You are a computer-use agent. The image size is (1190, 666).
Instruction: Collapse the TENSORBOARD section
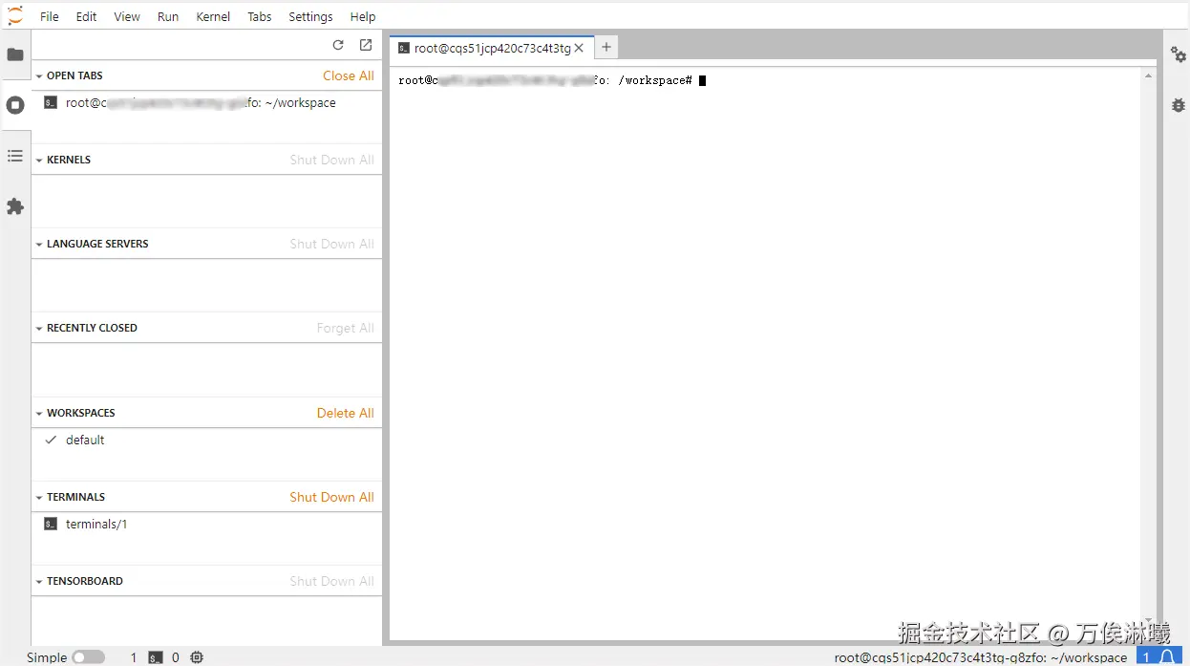(39, 581)
